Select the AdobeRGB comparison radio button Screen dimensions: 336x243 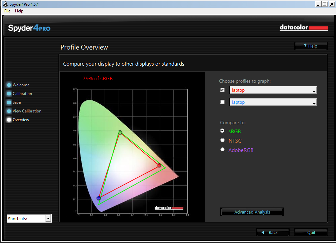click(x=222, y=150)
